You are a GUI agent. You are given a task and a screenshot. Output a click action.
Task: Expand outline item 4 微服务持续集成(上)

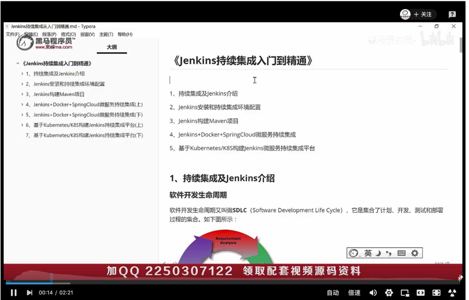22,105
